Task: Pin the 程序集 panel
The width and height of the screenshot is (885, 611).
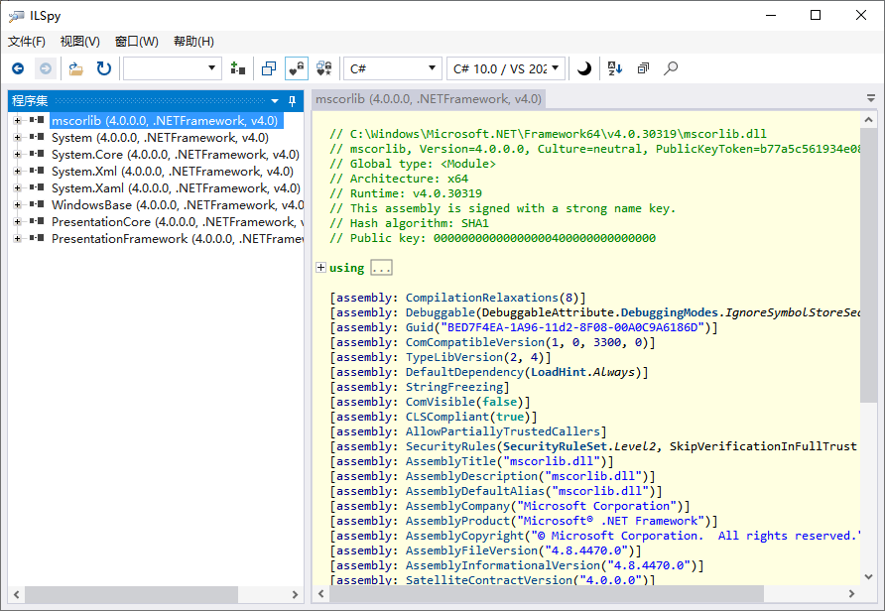Action: pos(292,101)
